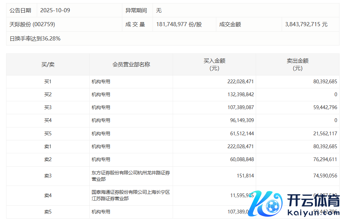Click the stock name 天际股份 (002759)
The height and width of the screenshot is (224, 345).
[x=32, y=24]
